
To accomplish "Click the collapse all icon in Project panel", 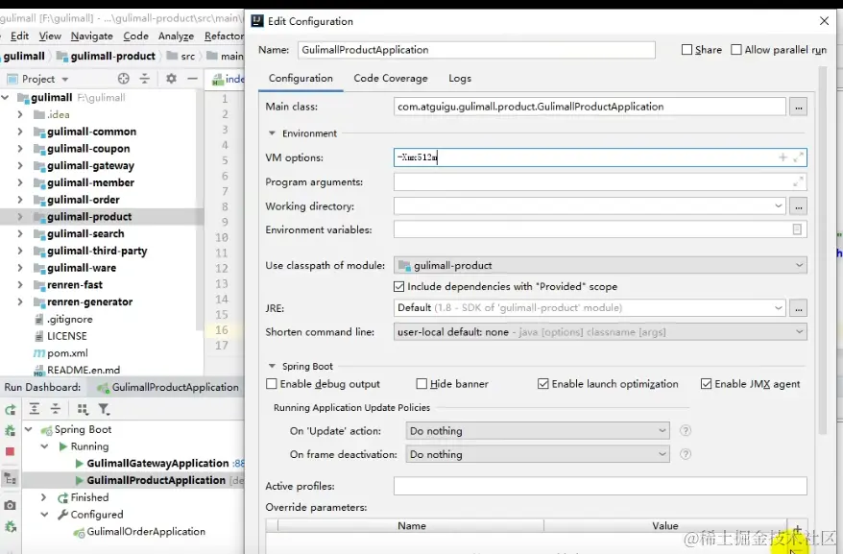I will pyautogui.click(x=145, y=79).
